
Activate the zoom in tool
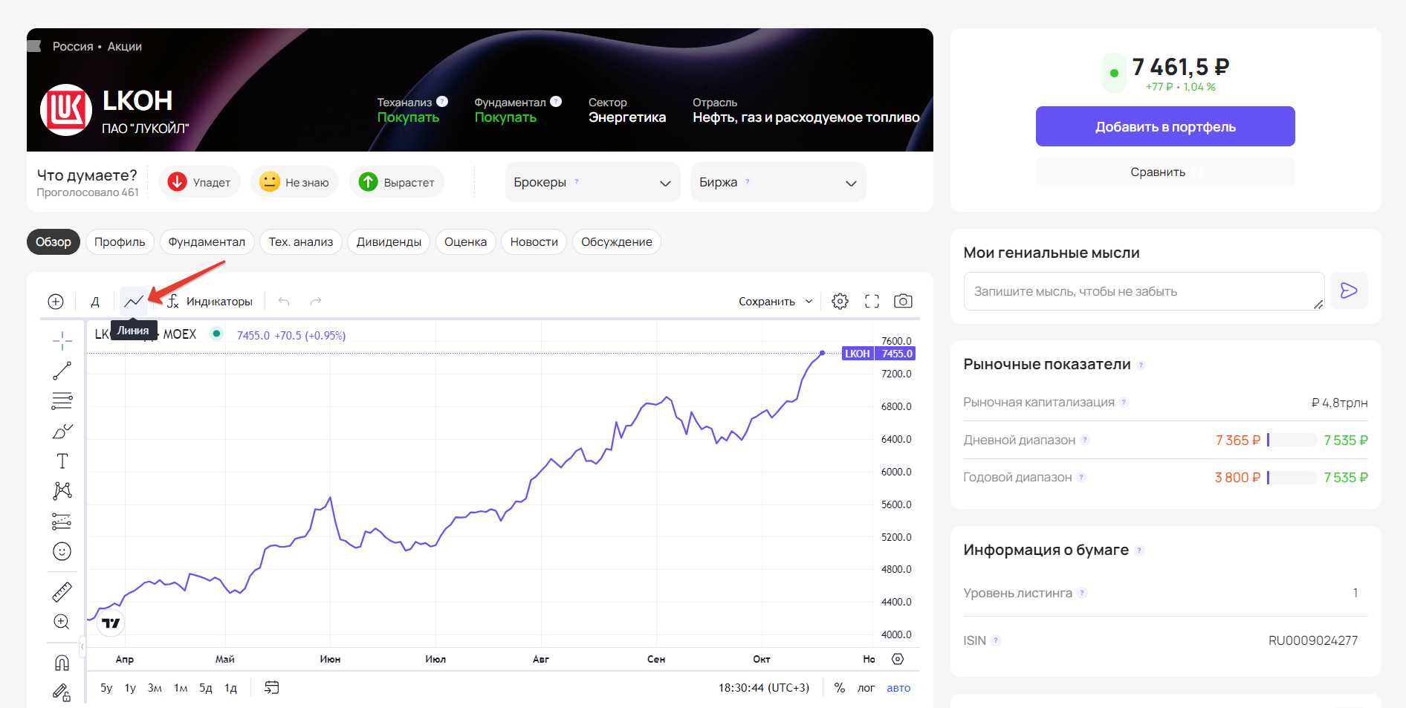[62, 622]
